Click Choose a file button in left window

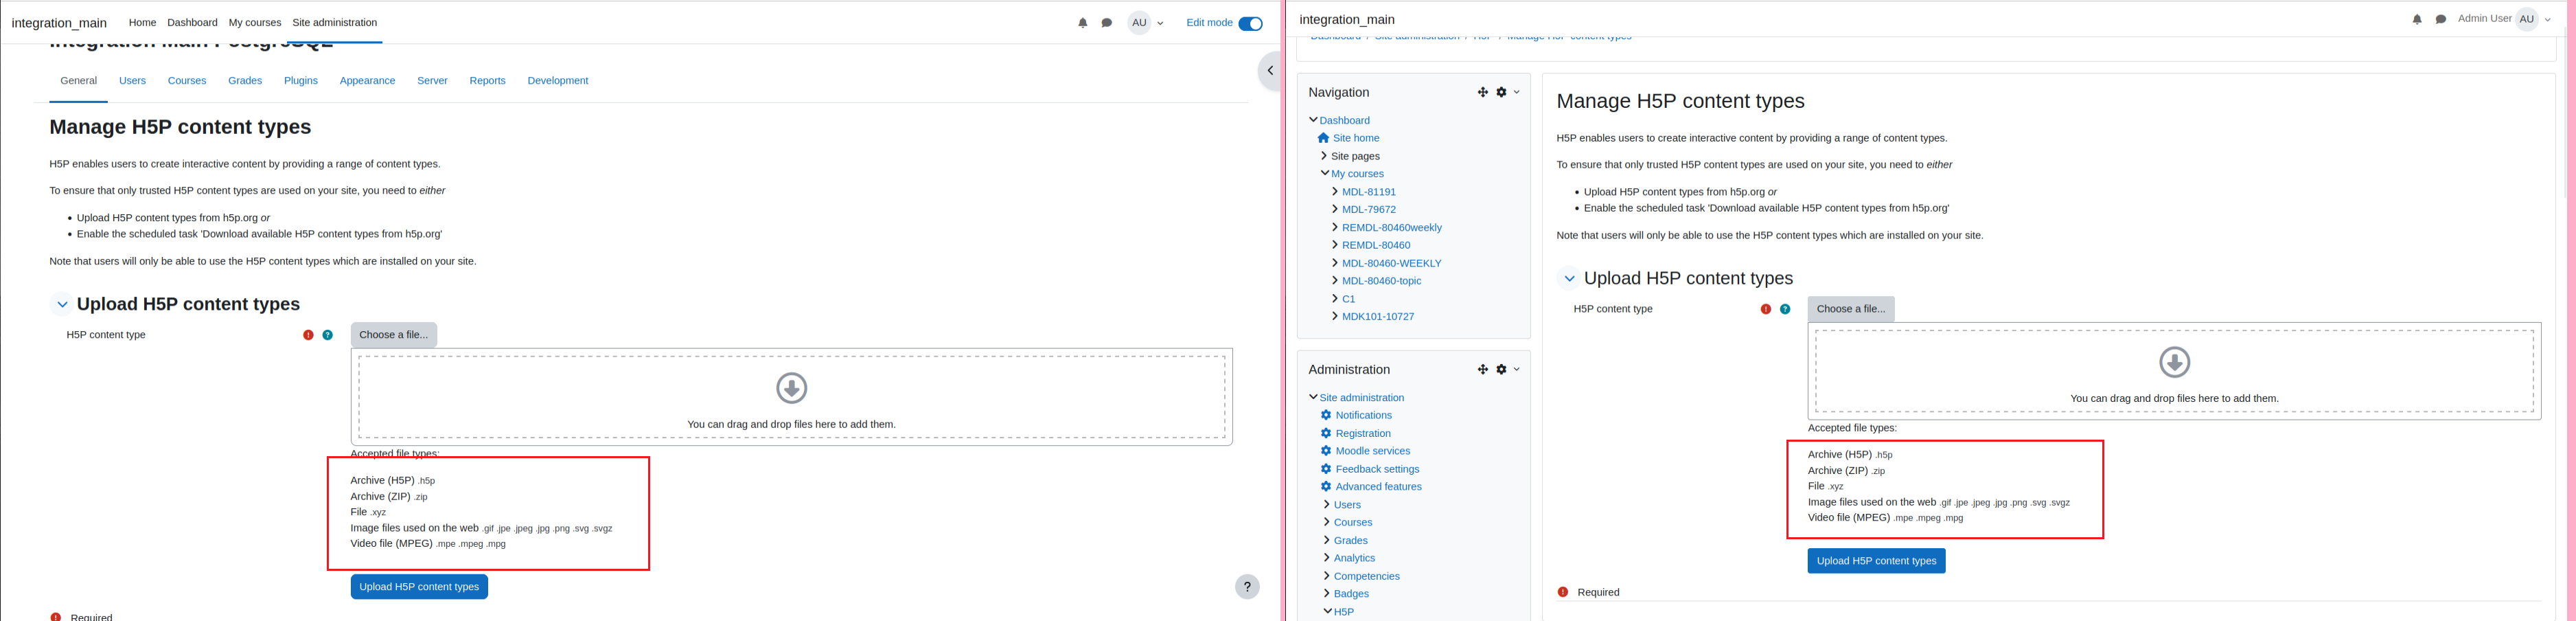tap(393, 335)
